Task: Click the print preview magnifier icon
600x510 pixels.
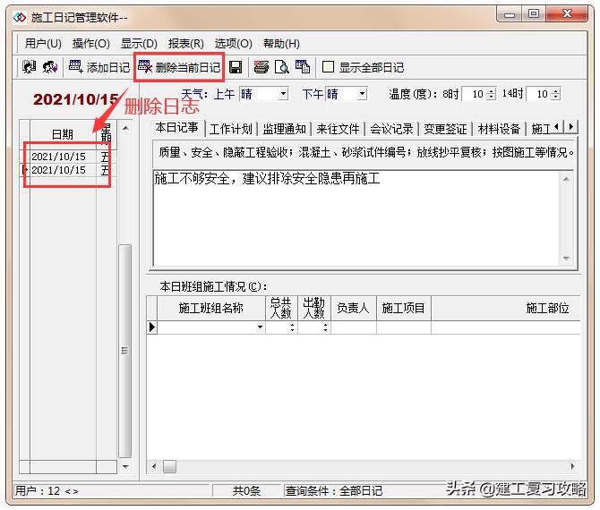Action: point(282,67)
